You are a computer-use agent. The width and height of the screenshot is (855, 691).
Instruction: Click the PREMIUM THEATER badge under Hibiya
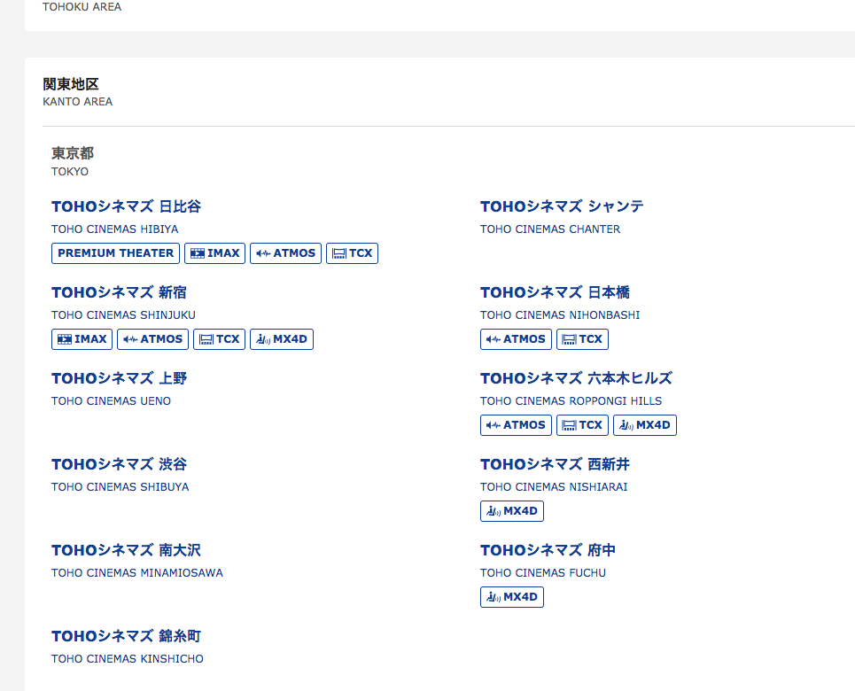tap(115, 253)
